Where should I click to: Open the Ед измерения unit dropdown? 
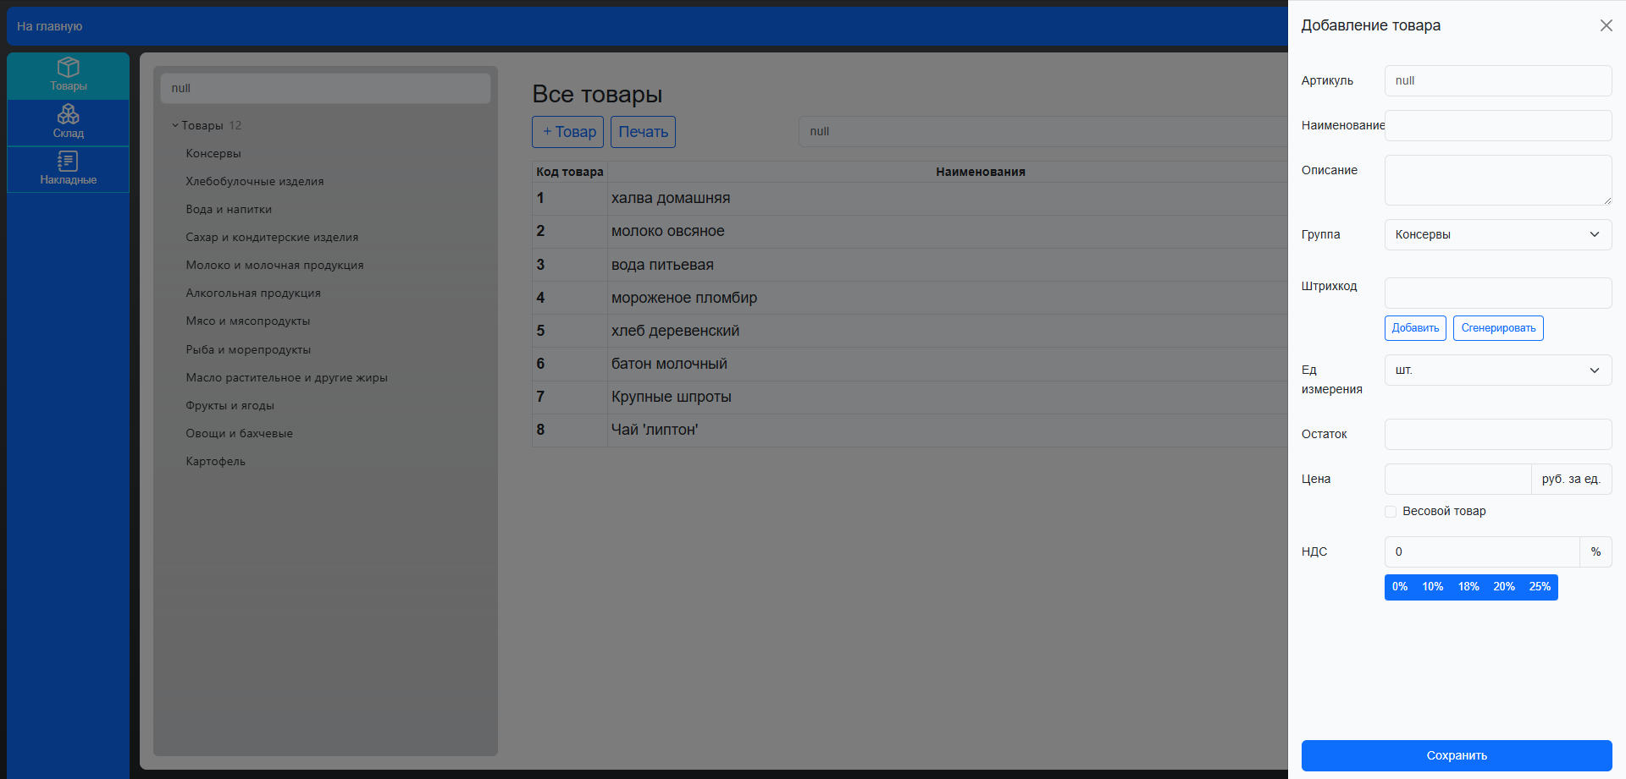[1497, 370]
